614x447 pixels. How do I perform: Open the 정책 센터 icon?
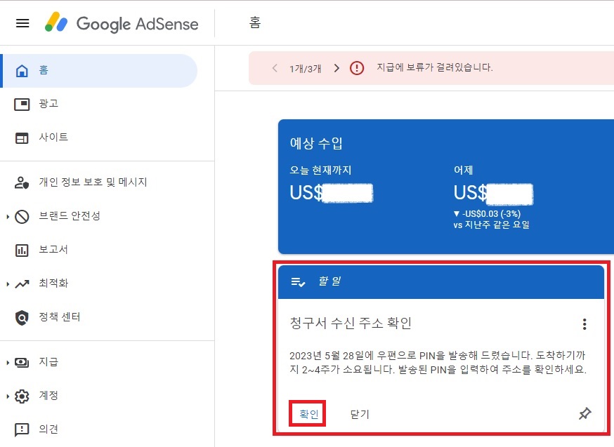(x=21, y=316)
